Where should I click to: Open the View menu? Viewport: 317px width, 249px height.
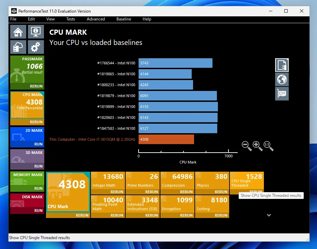click(50, 19)
